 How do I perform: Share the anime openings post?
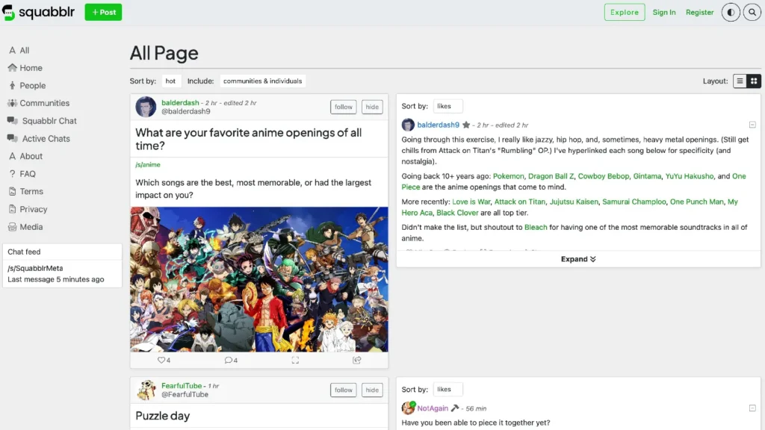tap(357, 360)
